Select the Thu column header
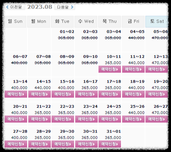This screenshot has width=171, height=152. [110, 21]
